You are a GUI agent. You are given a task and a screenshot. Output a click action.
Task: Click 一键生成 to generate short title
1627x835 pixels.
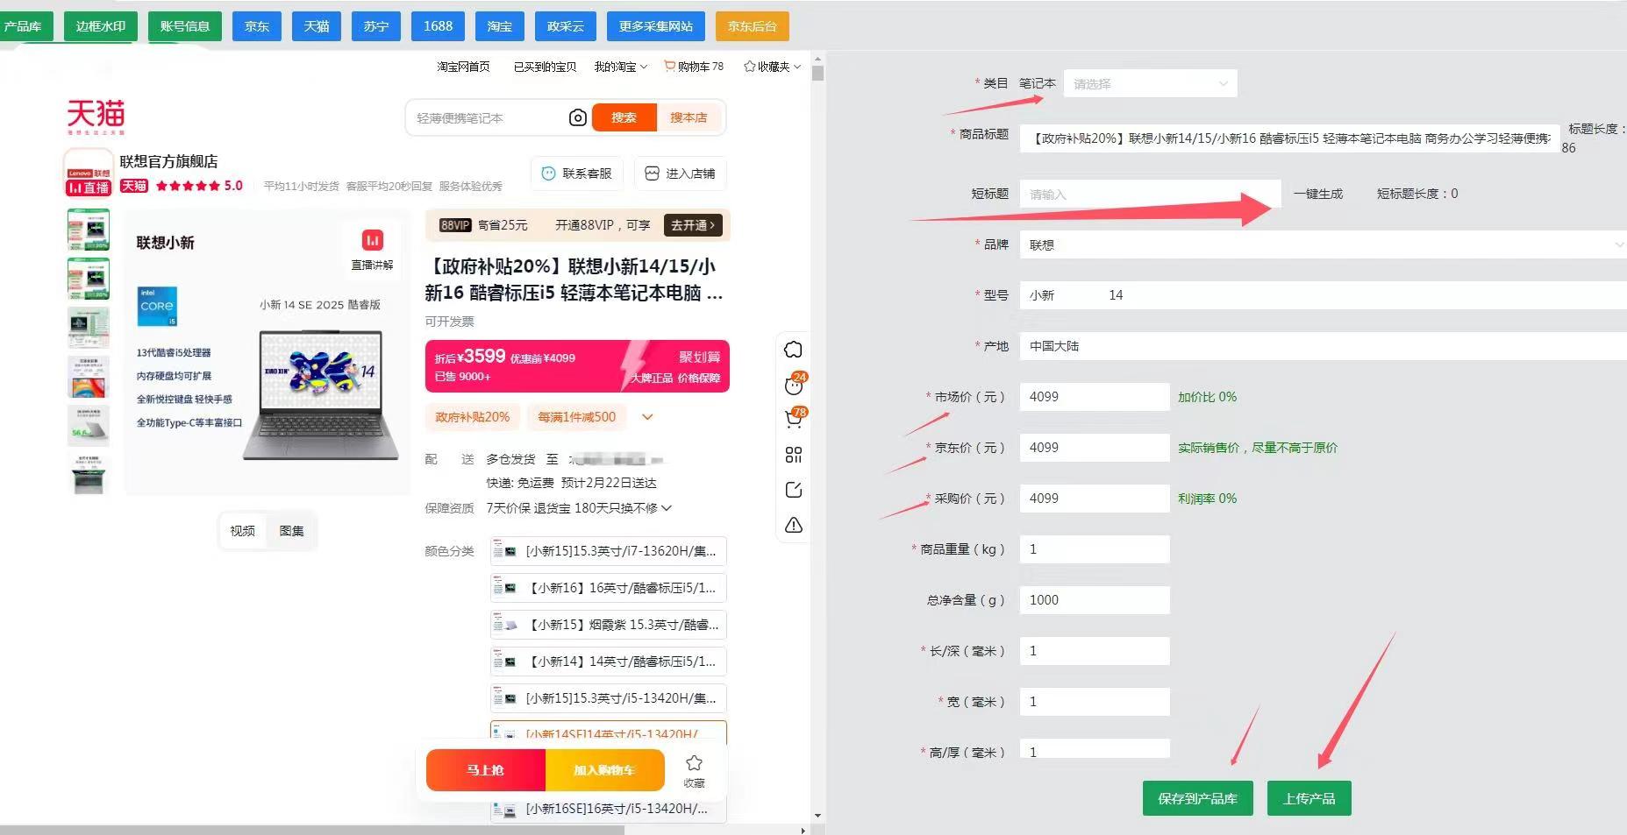pyautogui.click(x=1317, y=194)
